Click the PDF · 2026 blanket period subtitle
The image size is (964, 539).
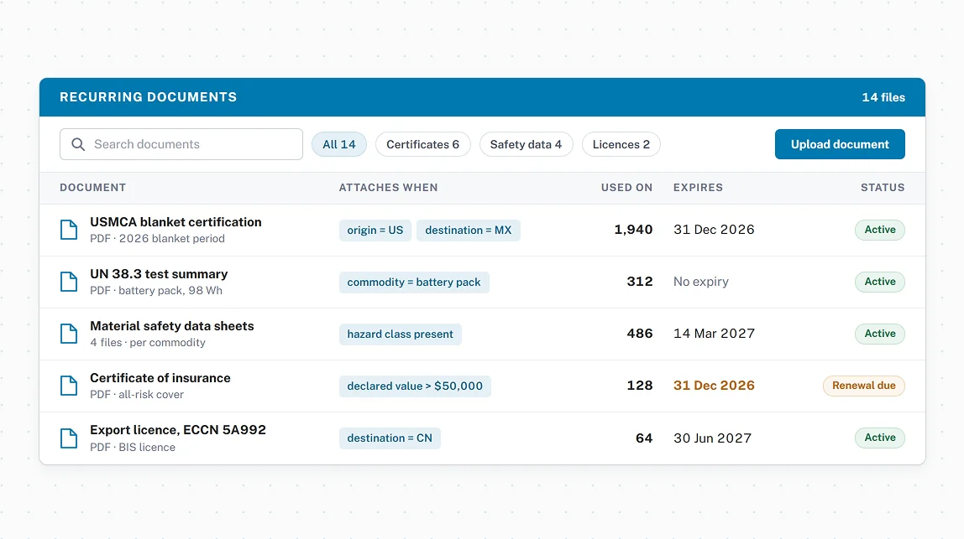(x=157, y=239)
